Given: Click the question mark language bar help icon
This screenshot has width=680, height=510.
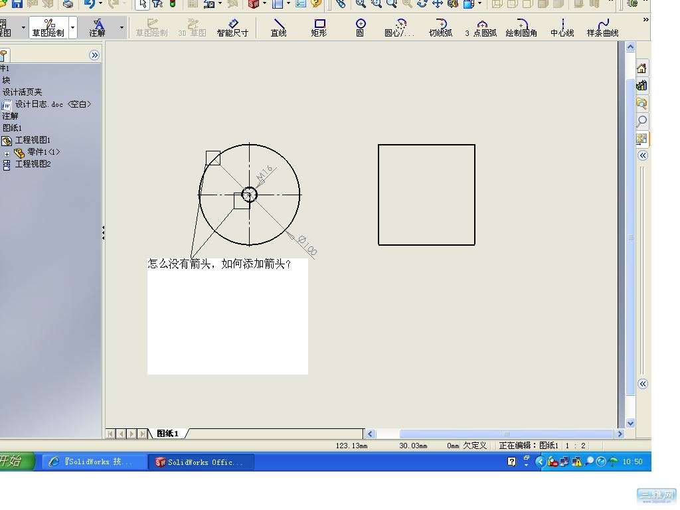Looking at the screenshot, I should tap(512, 462).
